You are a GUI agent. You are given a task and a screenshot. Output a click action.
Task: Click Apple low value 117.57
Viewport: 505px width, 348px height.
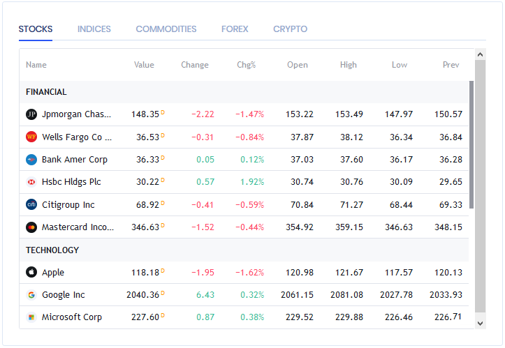click(x=399, y=273)
